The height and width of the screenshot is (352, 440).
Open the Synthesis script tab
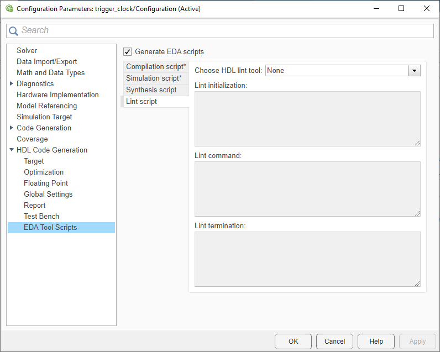point(151,90)
